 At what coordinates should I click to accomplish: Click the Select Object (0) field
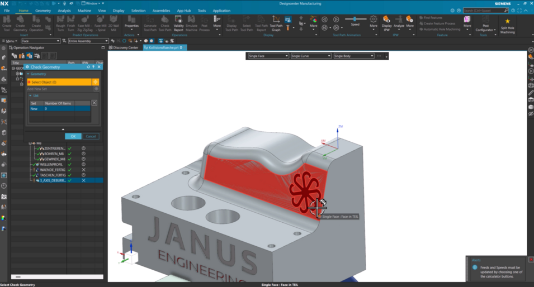(59, 82)
